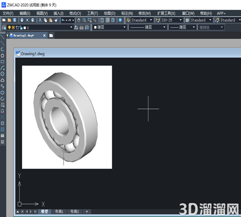Select the Line drawing tool

[x=2, y=37]
